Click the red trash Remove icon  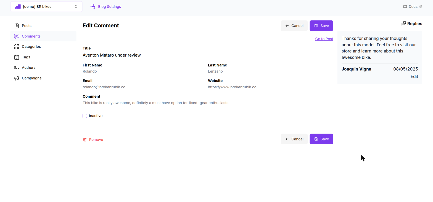tap(85, 140)
